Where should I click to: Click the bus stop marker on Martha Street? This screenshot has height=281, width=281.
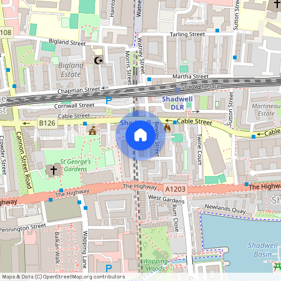[149, 79]
